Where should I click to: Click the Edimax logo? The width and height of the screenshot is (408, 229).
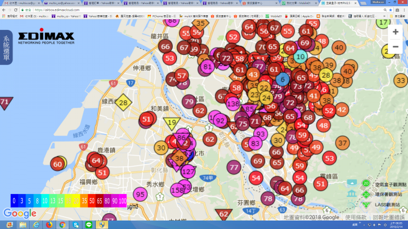pos(46,36)
